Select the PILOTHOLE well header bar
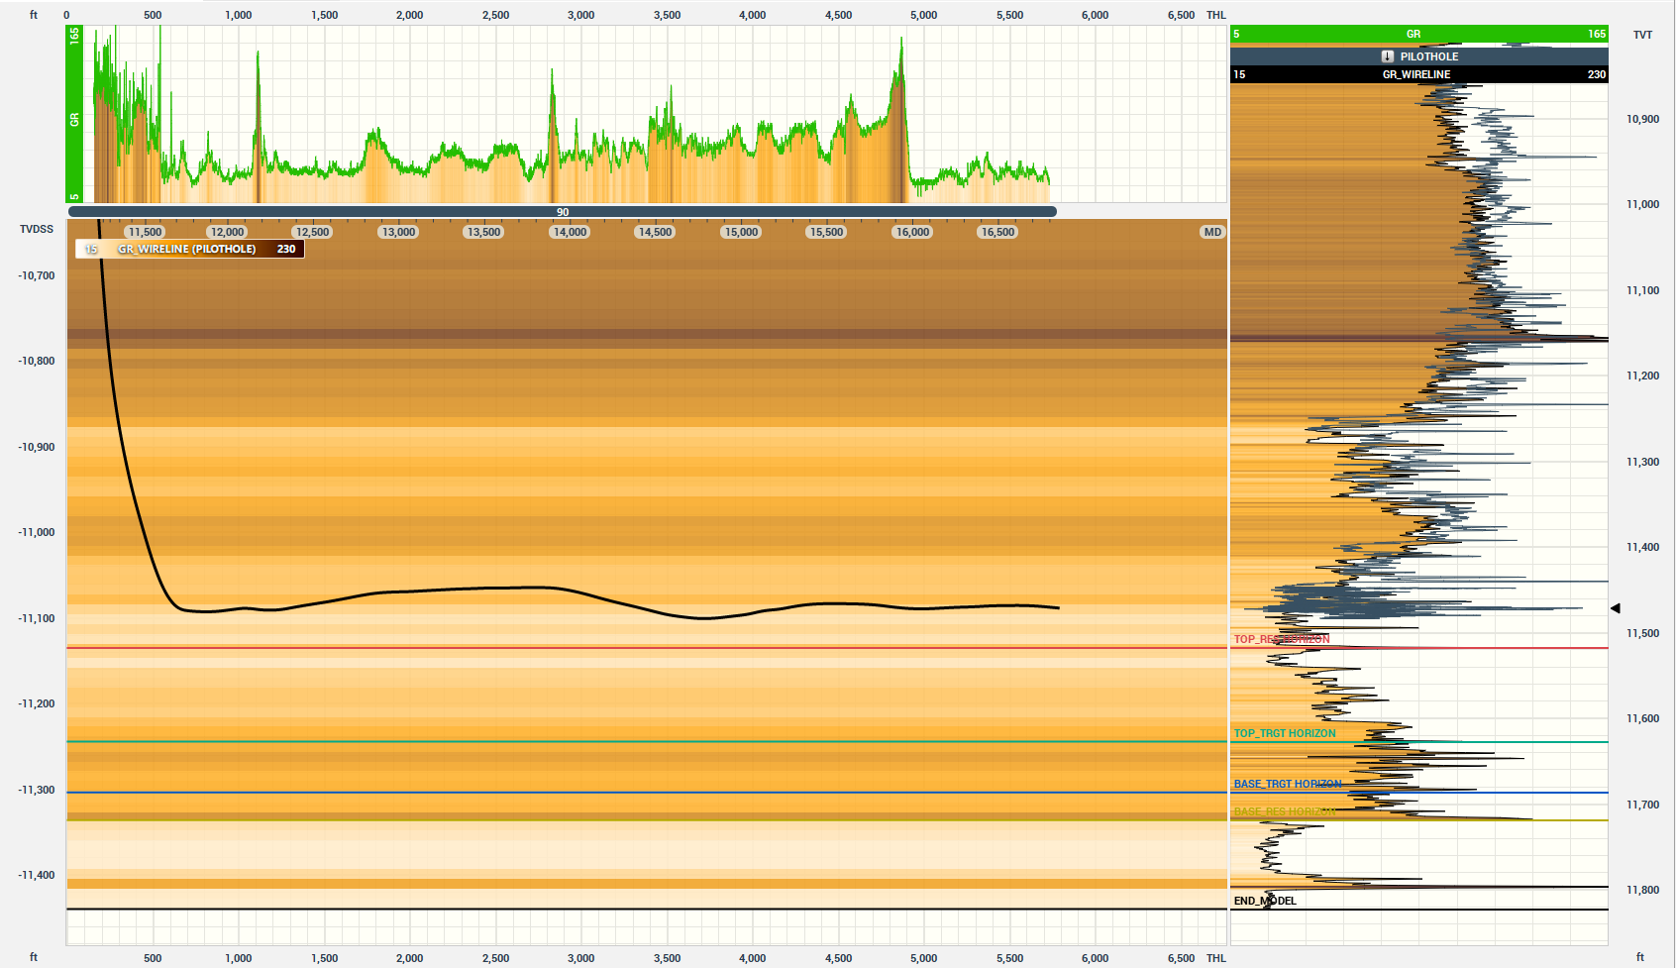The image size is (1676, 968). coord(1419,56)
